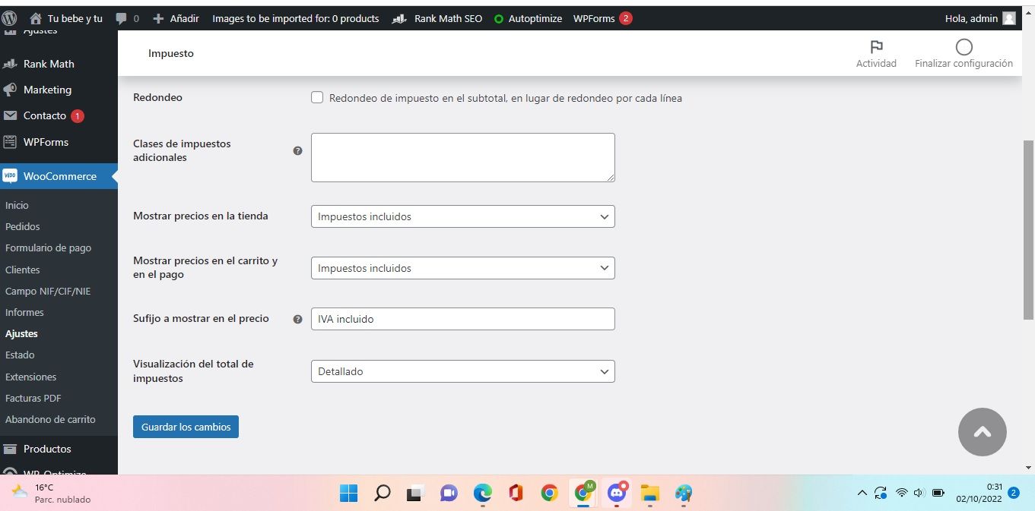The image size is (1035, 511).
Task: Open the Añadir new-content menu
Action: [176, 18]
